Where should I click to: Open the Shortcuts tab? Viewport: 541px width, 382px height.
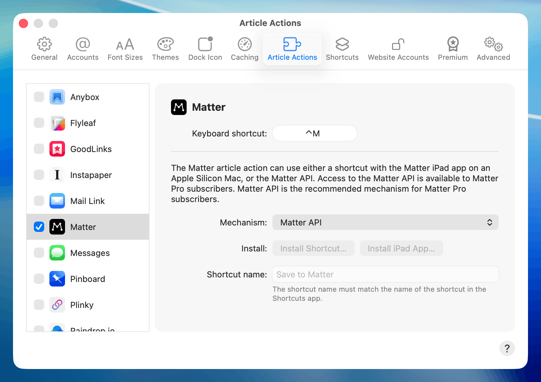click(x=342, y=49)
